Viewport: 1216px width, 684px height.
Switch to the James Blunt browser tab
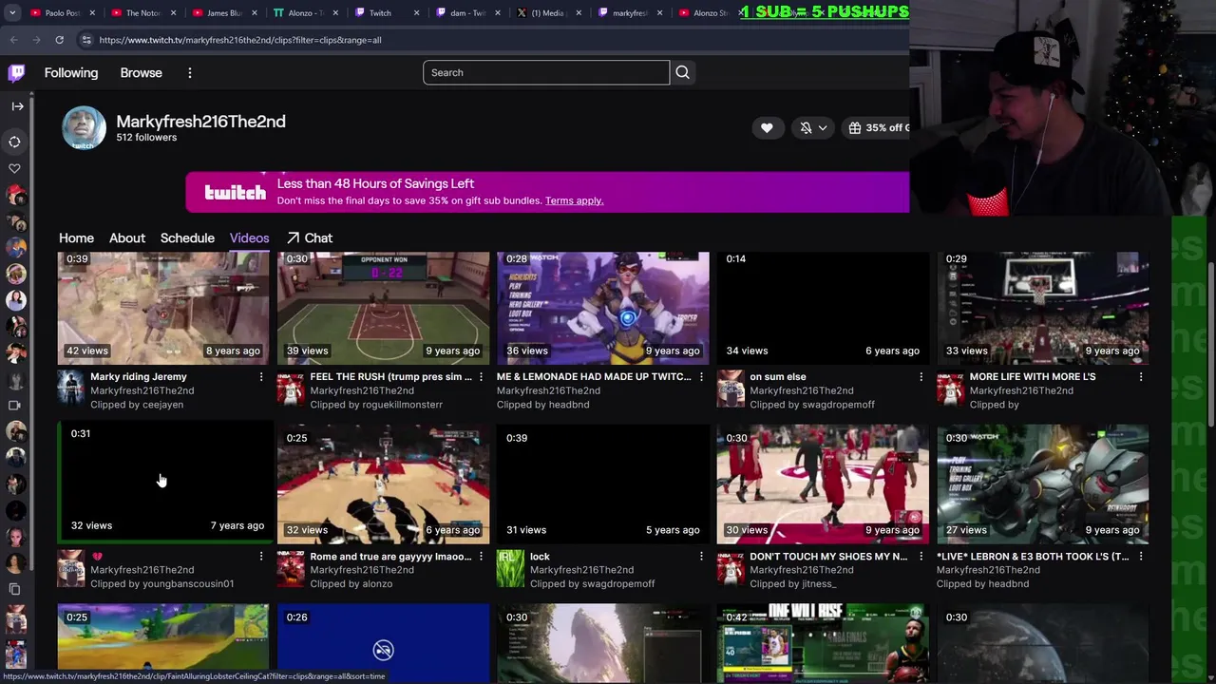coord(224,13)
